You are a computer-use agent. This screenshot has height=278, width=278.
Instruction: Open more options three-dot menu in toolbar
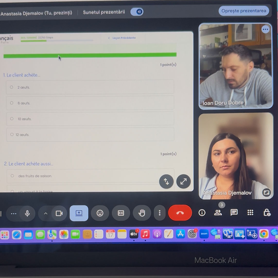pos(160,213)
